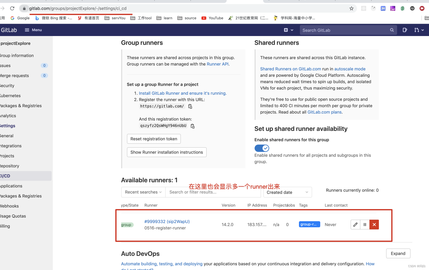Copy the runner registration token
The width and height of the screenshot is (429, 270).
192,126
